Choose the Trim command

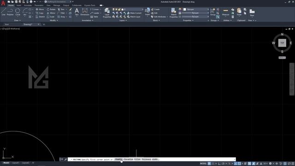61,9
